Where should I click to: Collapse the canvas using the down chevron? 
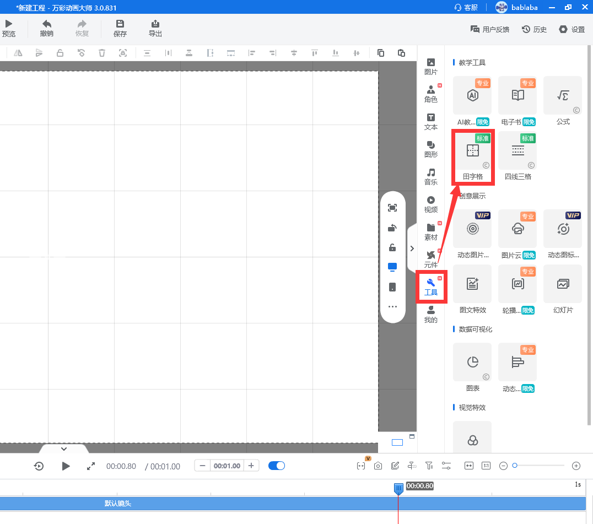tap(64, 449)
